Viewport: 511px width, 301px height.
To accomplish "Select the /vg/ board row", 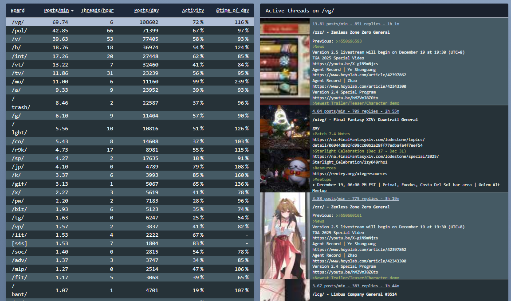I will tap(130, 22).
